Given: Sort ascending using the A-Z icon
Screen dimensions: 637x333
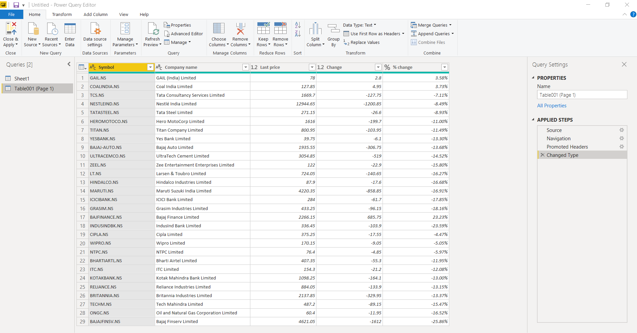Looking at the screenshot, I should (298, 25).
